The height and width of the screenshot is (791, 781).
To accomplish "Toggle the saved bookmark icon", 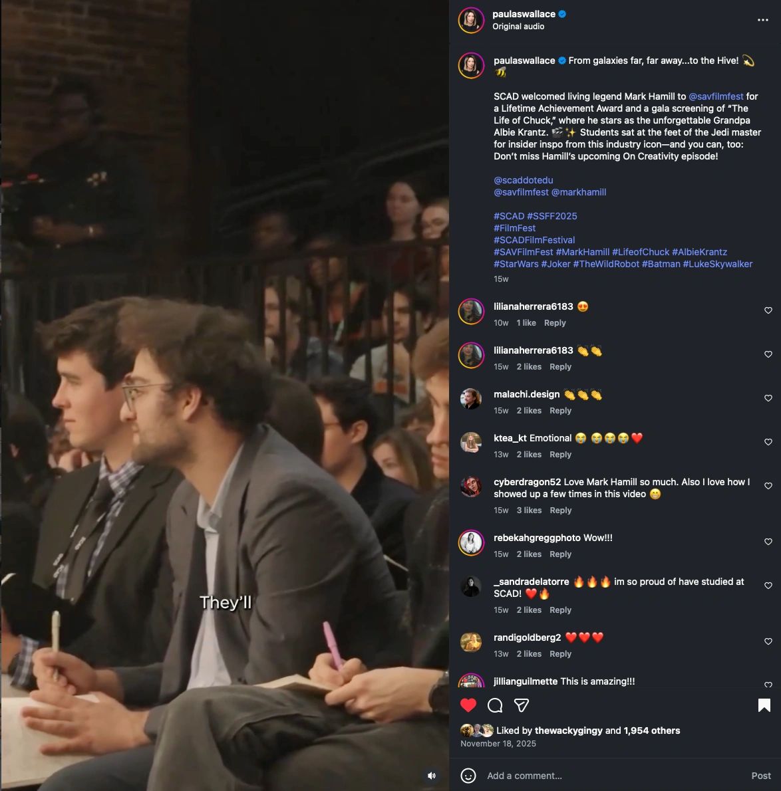I will (x=764, y=705).
